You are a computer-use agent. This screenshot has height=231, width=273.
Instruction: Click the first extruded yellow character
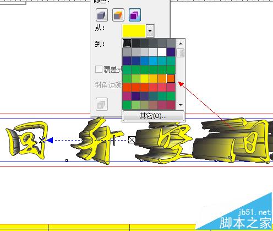[28, 140]
